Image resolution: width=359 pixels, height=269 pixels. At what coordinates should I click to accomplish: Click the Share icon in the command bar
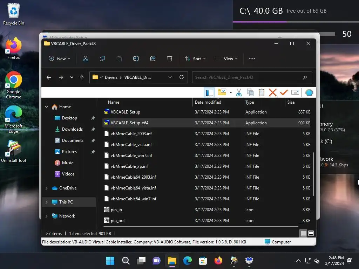[x=153, y=59]
